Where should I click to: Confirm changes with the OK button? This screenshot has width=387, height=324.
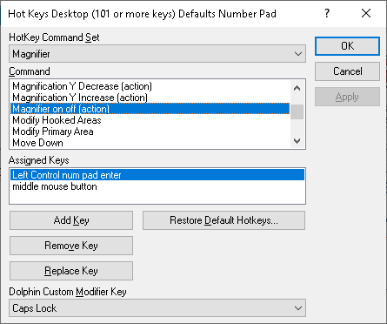[x=347, y=46]
